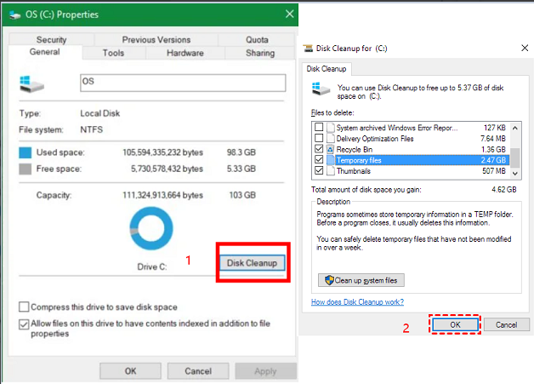Click the OS drive name text field
The width and height of the screenshot is (534, 384).
pos(180,83)
